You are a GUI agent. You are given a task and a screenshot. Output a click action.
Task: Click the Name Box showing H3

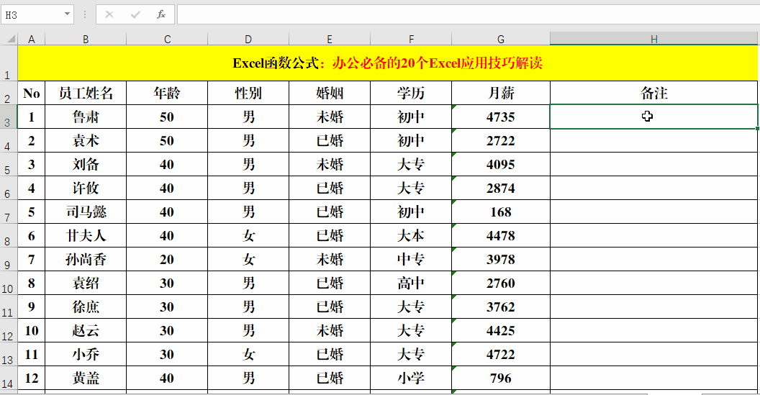(x=32, y=14)
